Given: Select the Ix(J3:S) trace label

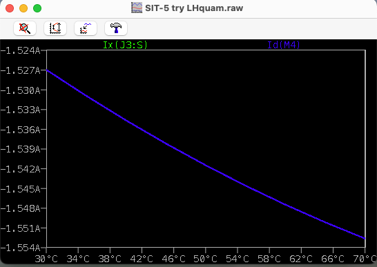Looking at the screenshot, I should [125, 45].
